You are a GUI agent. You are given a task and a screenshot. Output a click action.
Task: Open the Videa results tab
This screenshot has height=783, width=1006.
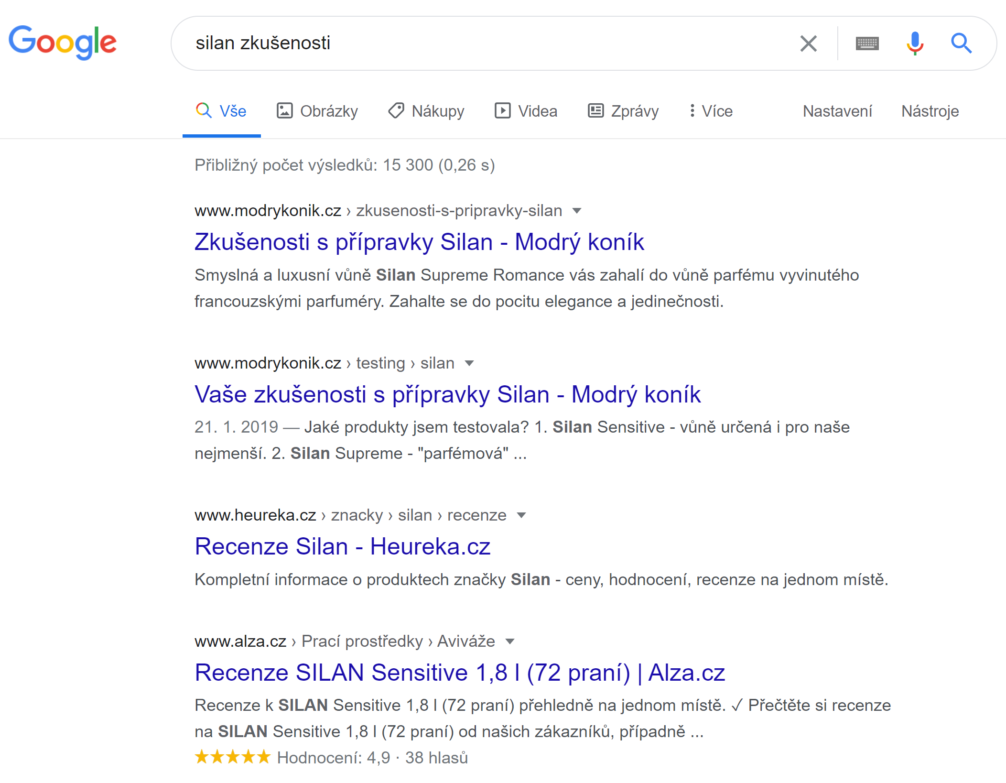[526, 111]
